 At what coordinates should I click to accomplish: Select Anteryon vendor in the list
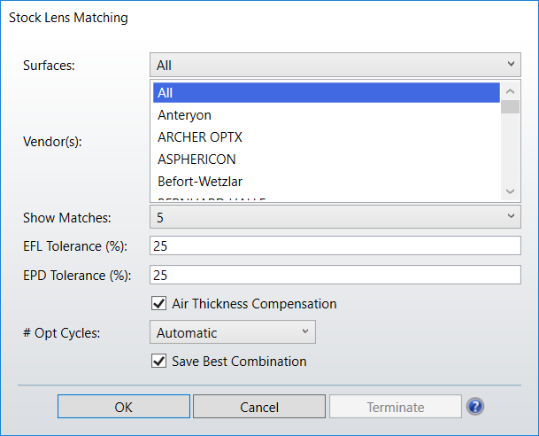point(327,115)
